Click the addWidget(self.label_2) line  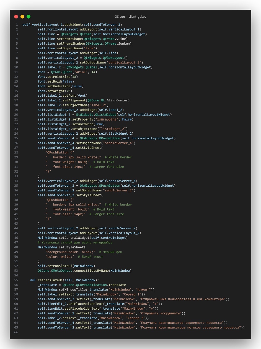pos(81,110)
